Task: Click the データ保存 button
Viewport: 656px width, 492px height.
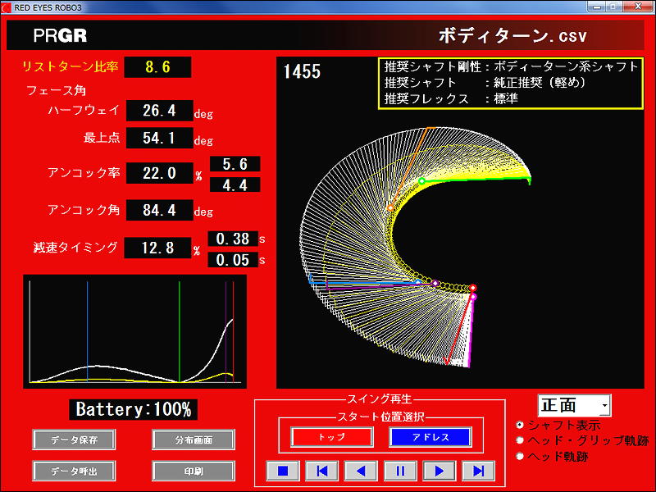Action: pyautogui.click(x=74, y=440)
